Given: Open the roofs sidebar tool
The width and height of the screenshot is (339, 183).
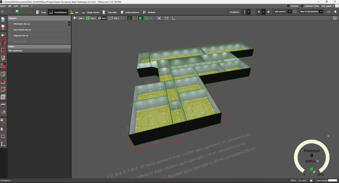Looking at the screenshot, I should (3, 81).
